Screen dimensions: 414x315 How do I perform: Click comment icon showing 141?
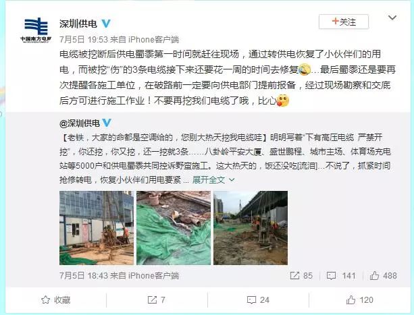[331, 276]
